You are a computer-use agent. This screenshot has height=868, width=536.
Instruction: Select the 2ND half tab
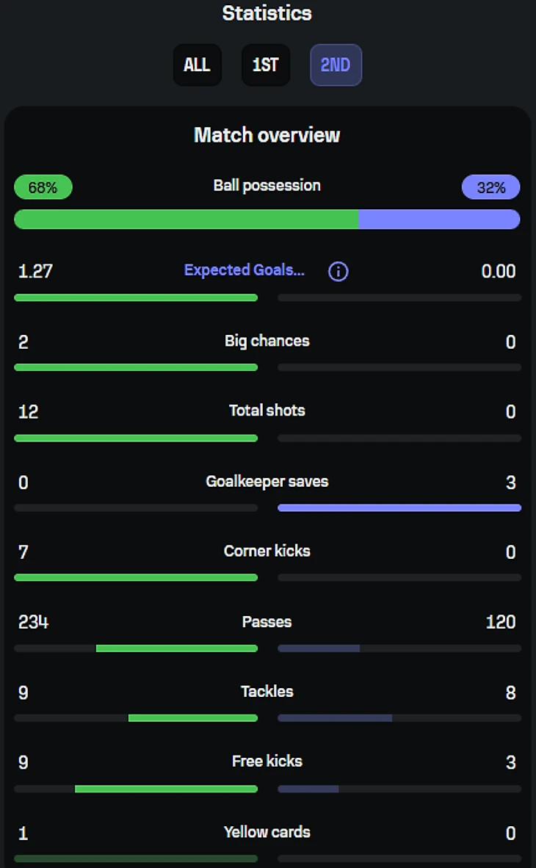coord(336,65)
